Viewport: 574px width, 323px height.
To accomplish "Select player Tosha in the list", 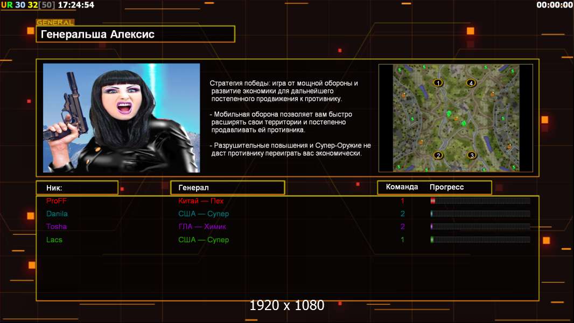I will pyautogui.click(x=57, y=227).
